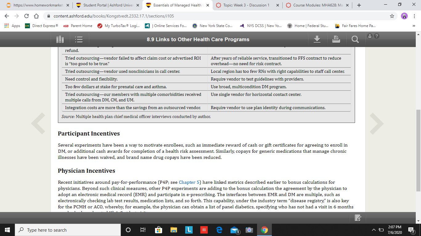Click the browser back arrow
The image size is (421, 236).
point(7,16)
